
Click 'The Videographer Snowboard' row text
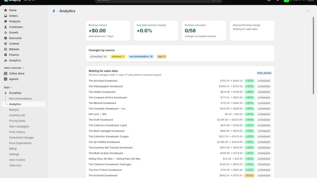point(105,86)
